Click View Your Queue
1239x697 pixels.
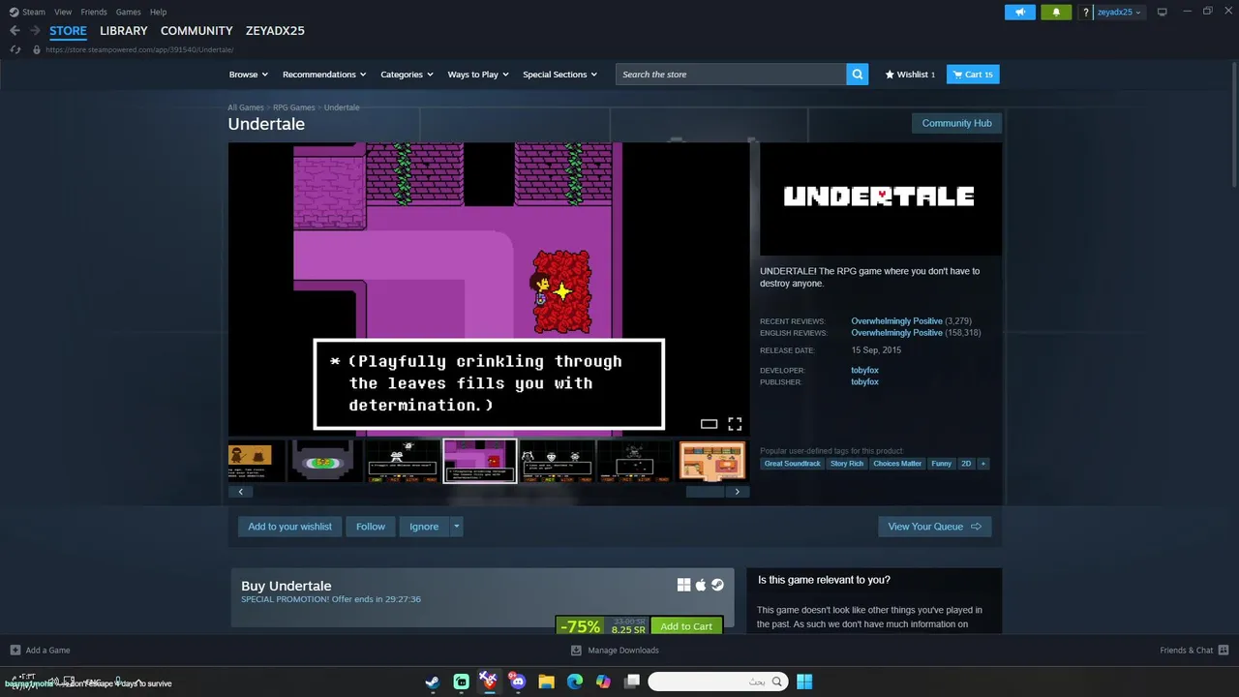[934, 527]
